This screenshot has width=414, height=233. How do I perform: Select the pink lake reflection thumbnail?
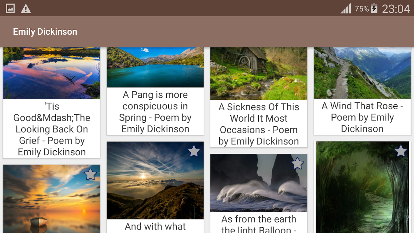click(52, 73)
